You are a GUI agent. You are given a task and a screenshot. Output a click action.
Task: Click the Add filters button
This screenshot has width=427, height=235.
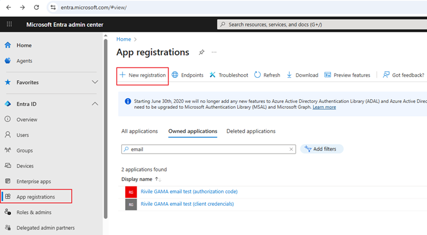(321, 149)
